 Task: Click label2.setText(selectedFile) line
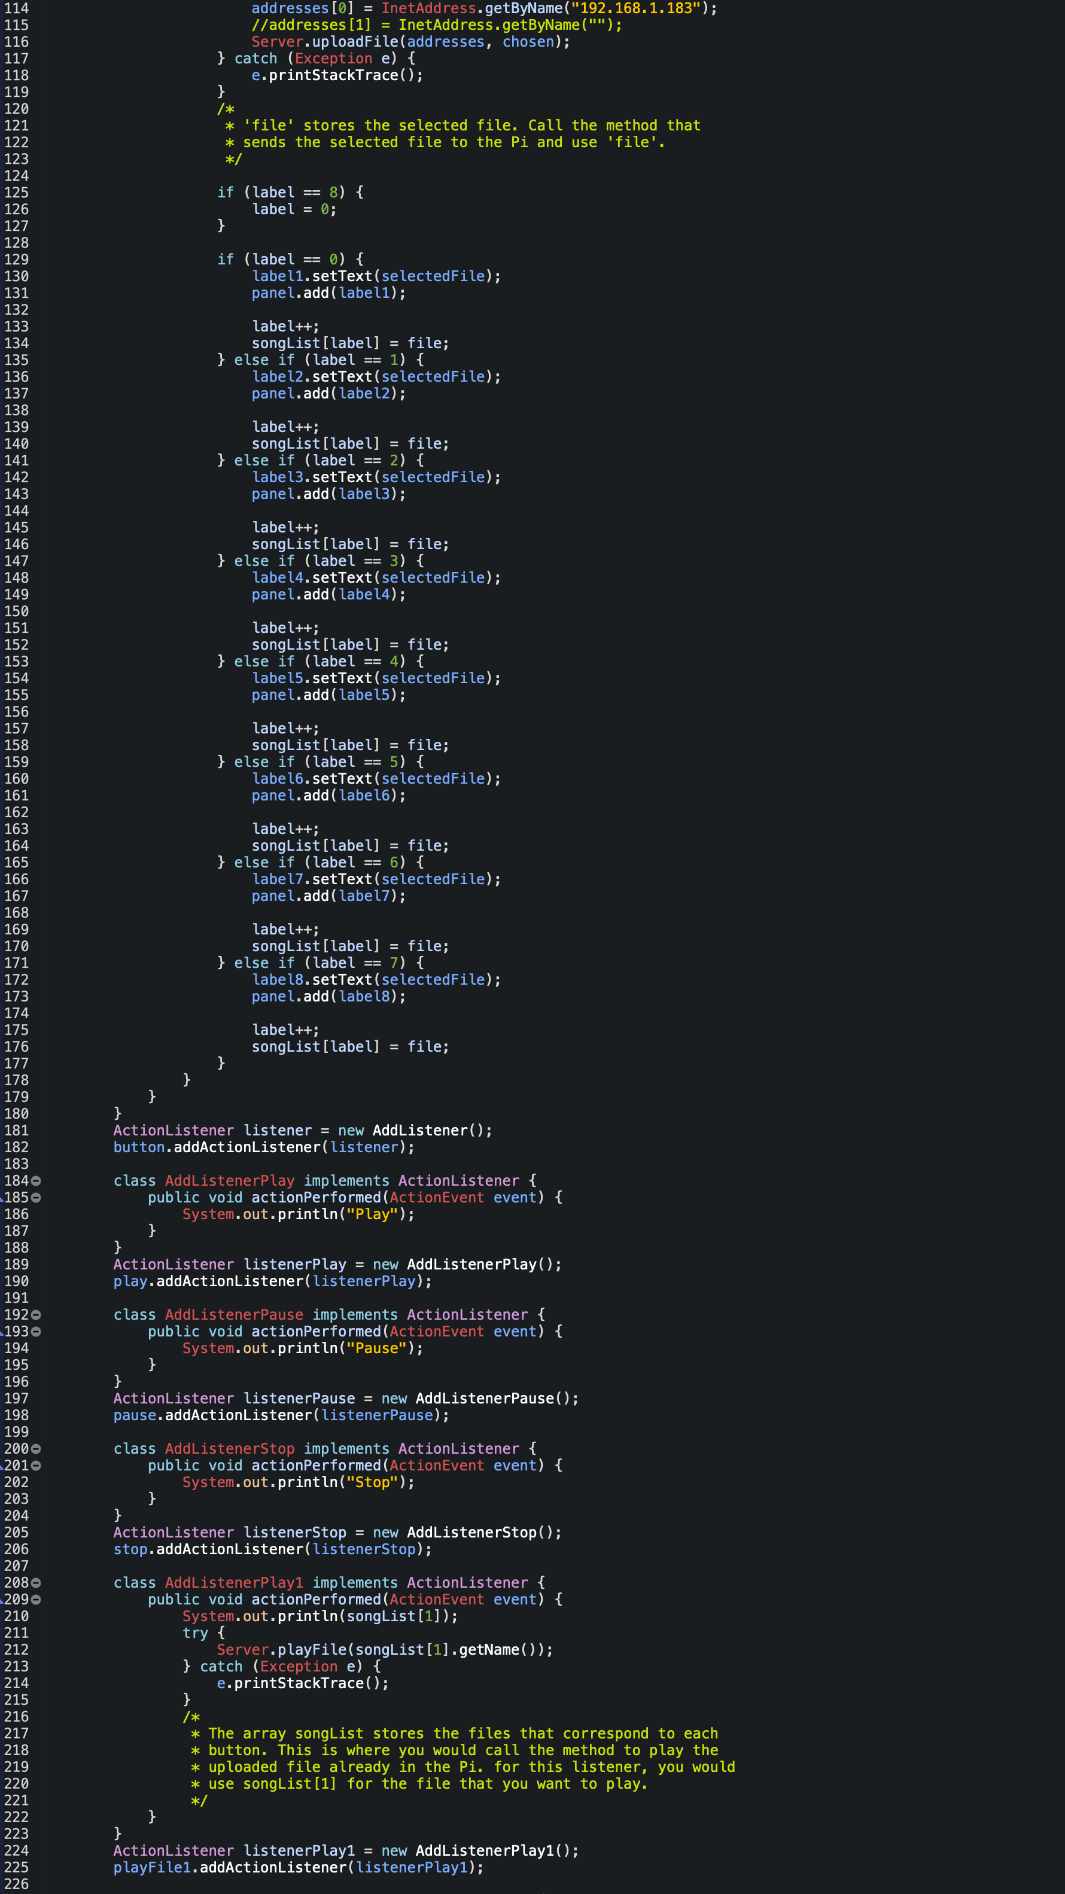coord(376,376)
